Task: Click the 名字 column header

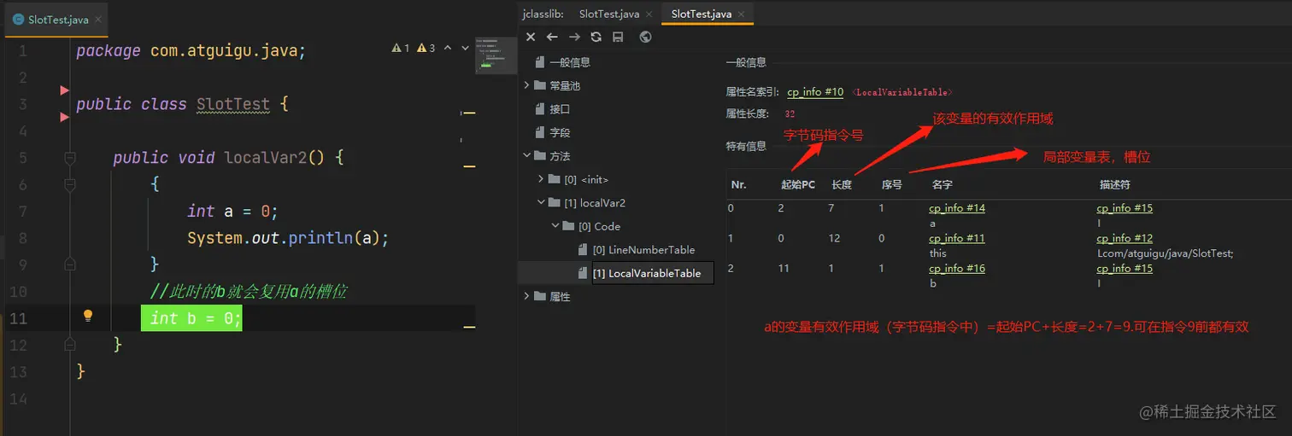Action: coord(942,184)
